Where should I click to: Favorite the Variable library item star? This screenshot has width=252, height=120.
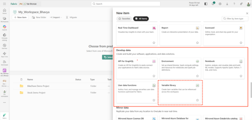point(197,100)
